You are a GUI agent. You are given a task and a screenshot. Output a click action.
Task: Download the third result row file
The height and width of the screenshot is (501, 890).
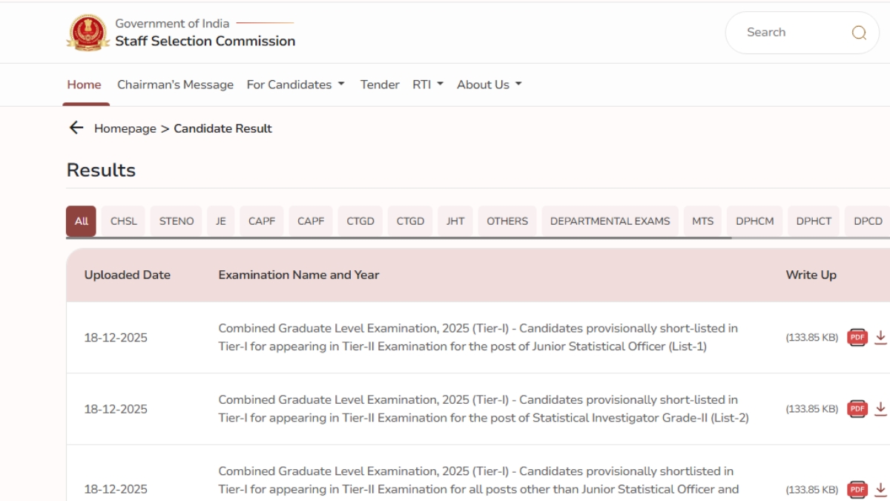coord(880,488)
